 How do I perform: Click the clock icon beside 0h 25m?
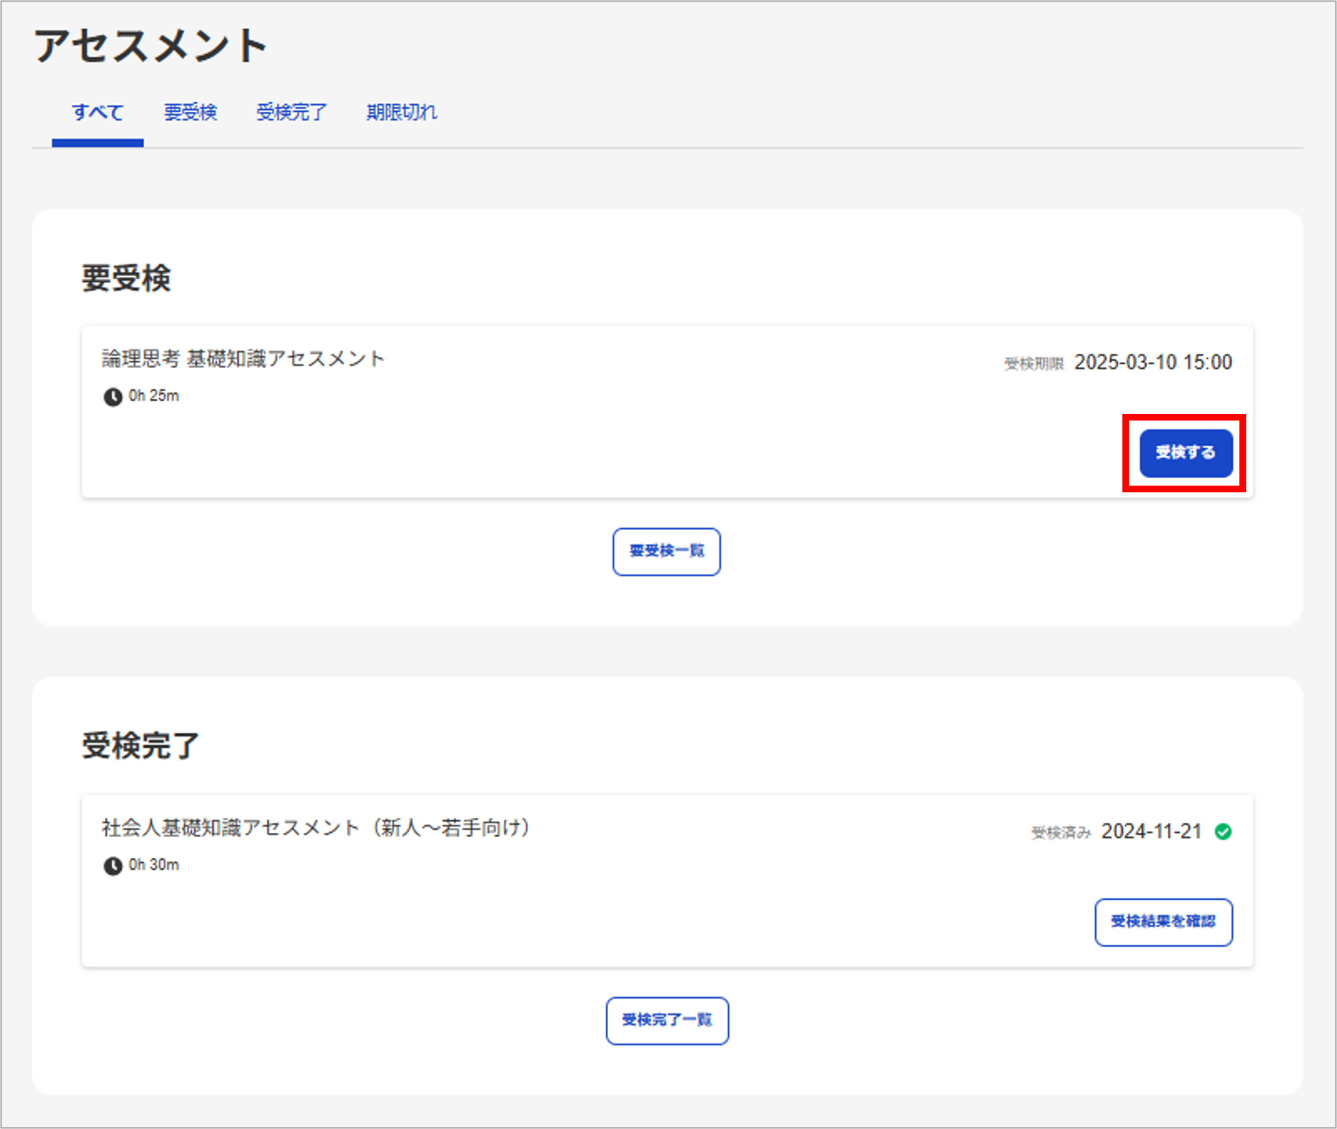tap(113, 397)
